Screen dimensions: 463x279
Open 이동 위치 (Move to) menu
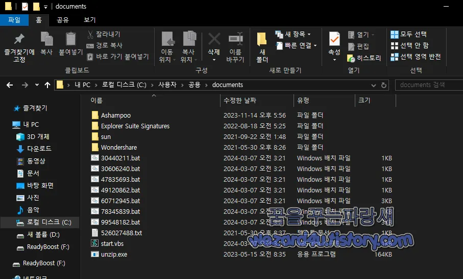(167, 47)
